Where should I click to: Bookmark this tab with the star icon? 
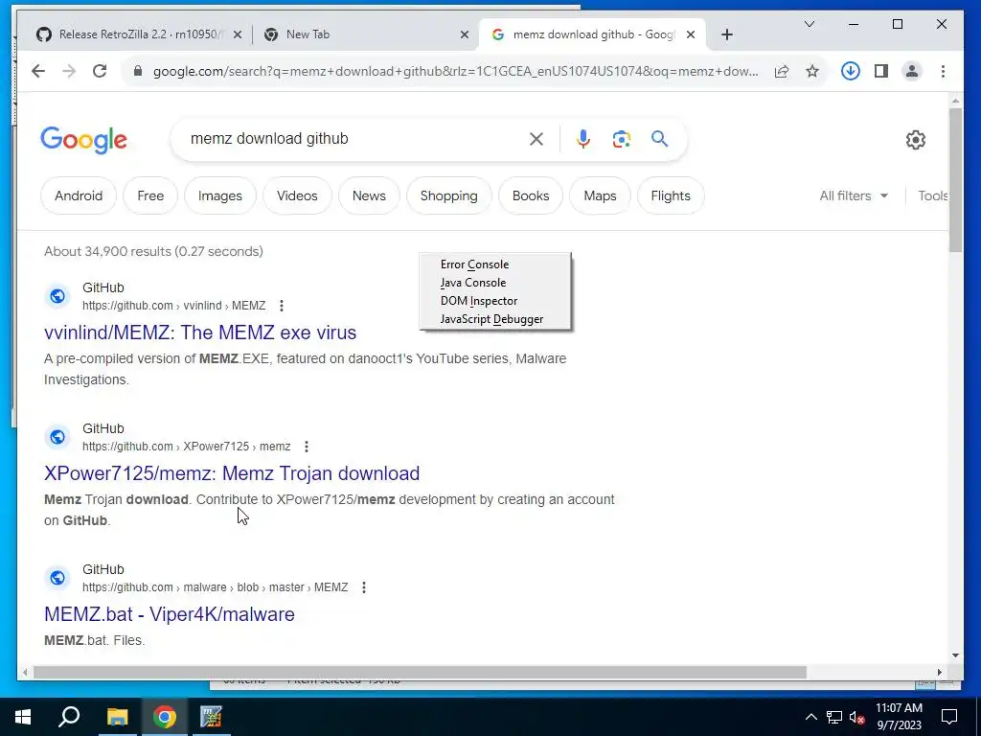pyautogui.click(x=812, y=71)
